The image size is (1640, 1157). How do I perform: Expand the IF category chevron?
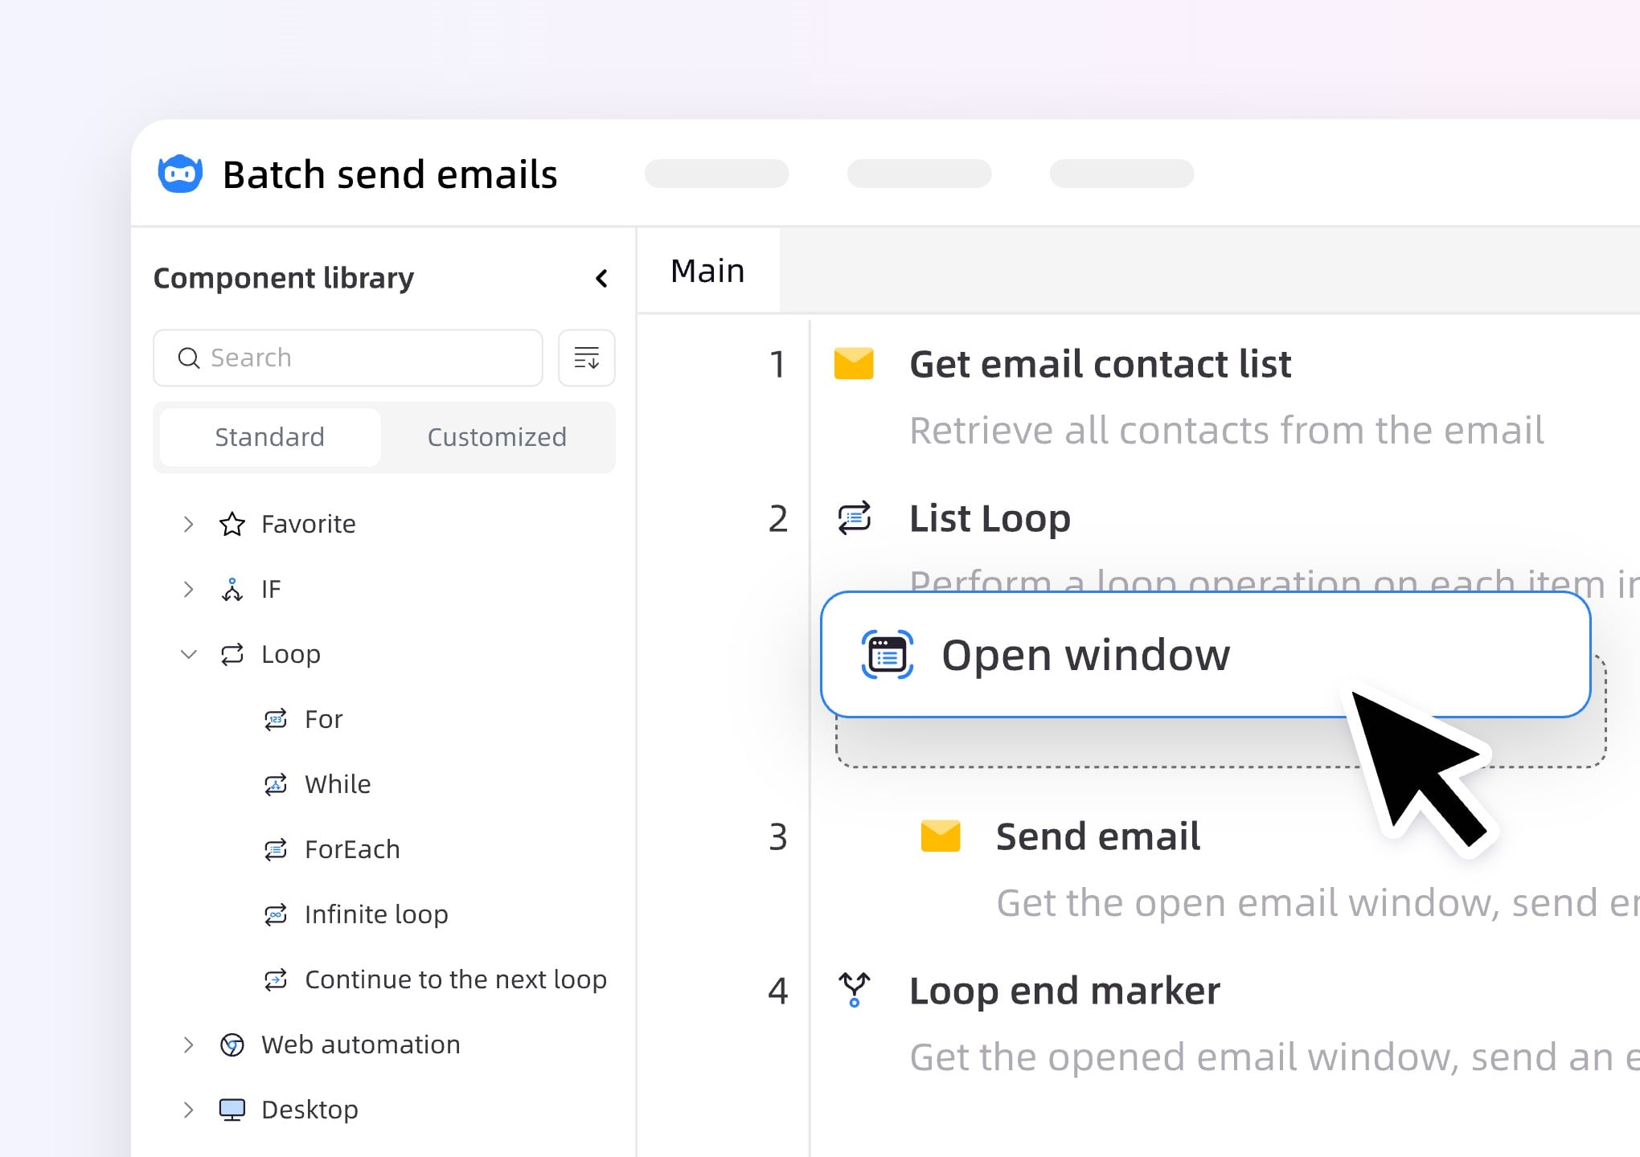(188, 589)
